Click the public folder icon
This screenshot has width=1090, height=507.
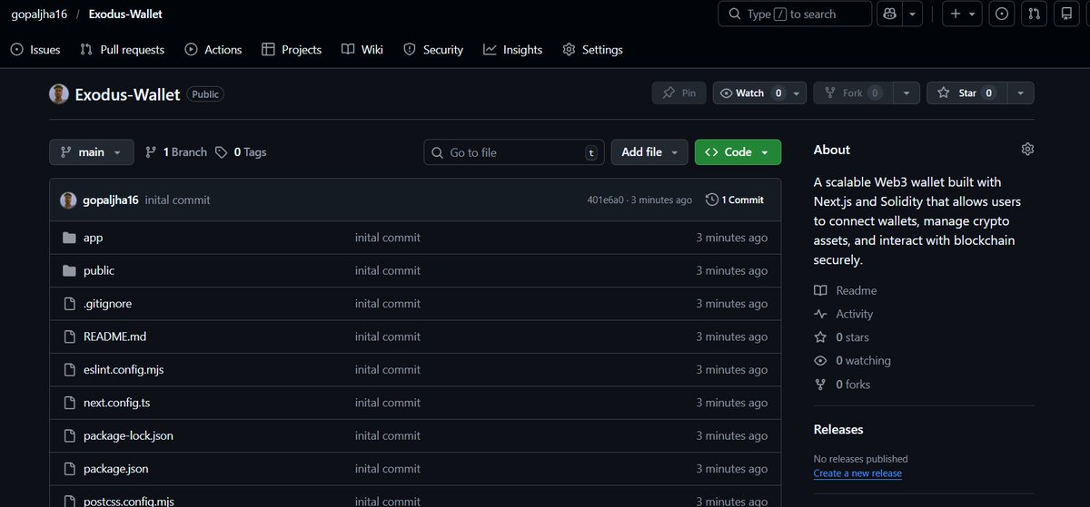click(x=69, y=270)
